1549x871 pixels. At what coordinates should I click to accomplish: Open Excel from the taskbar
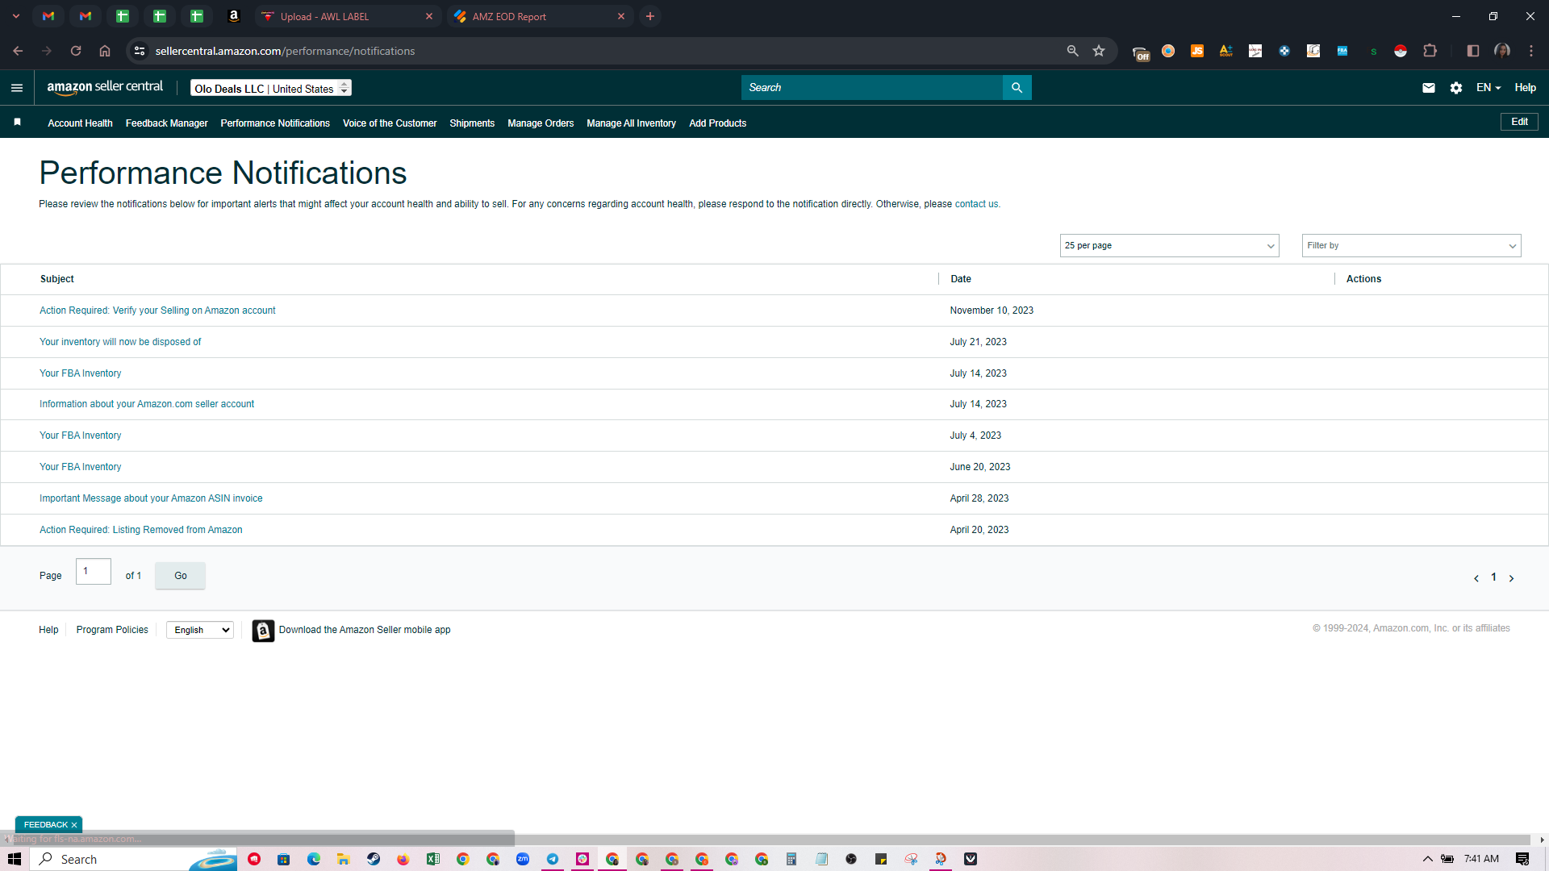pos(433,859)
